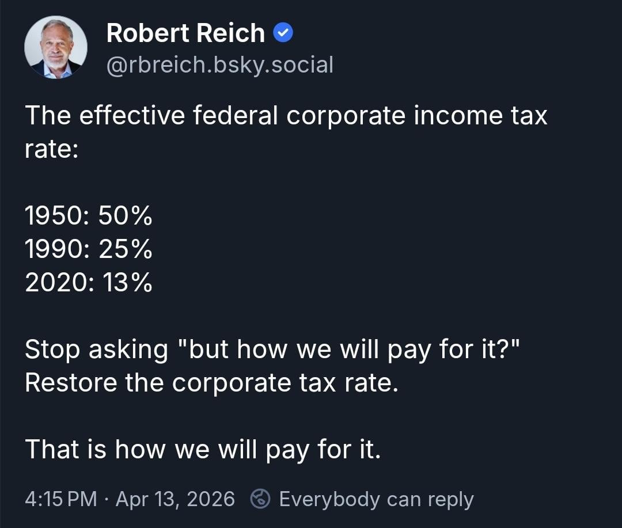
Task: Click the words "Stop asking"
Action: 96,350
